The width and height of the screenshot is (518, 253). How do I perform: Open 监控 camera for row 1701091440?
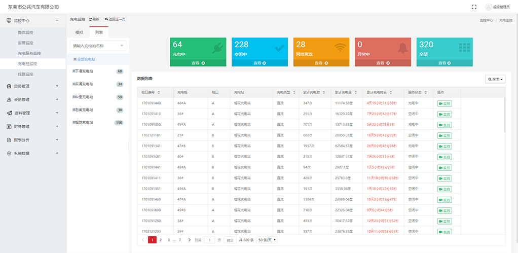(x=444, y=103)
